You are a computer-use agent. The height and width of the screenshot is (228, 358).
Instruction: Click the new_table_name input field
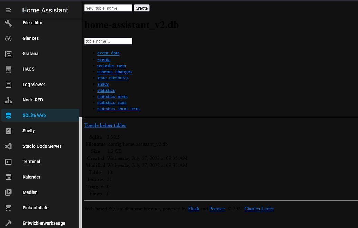click(x=108, y=8)
